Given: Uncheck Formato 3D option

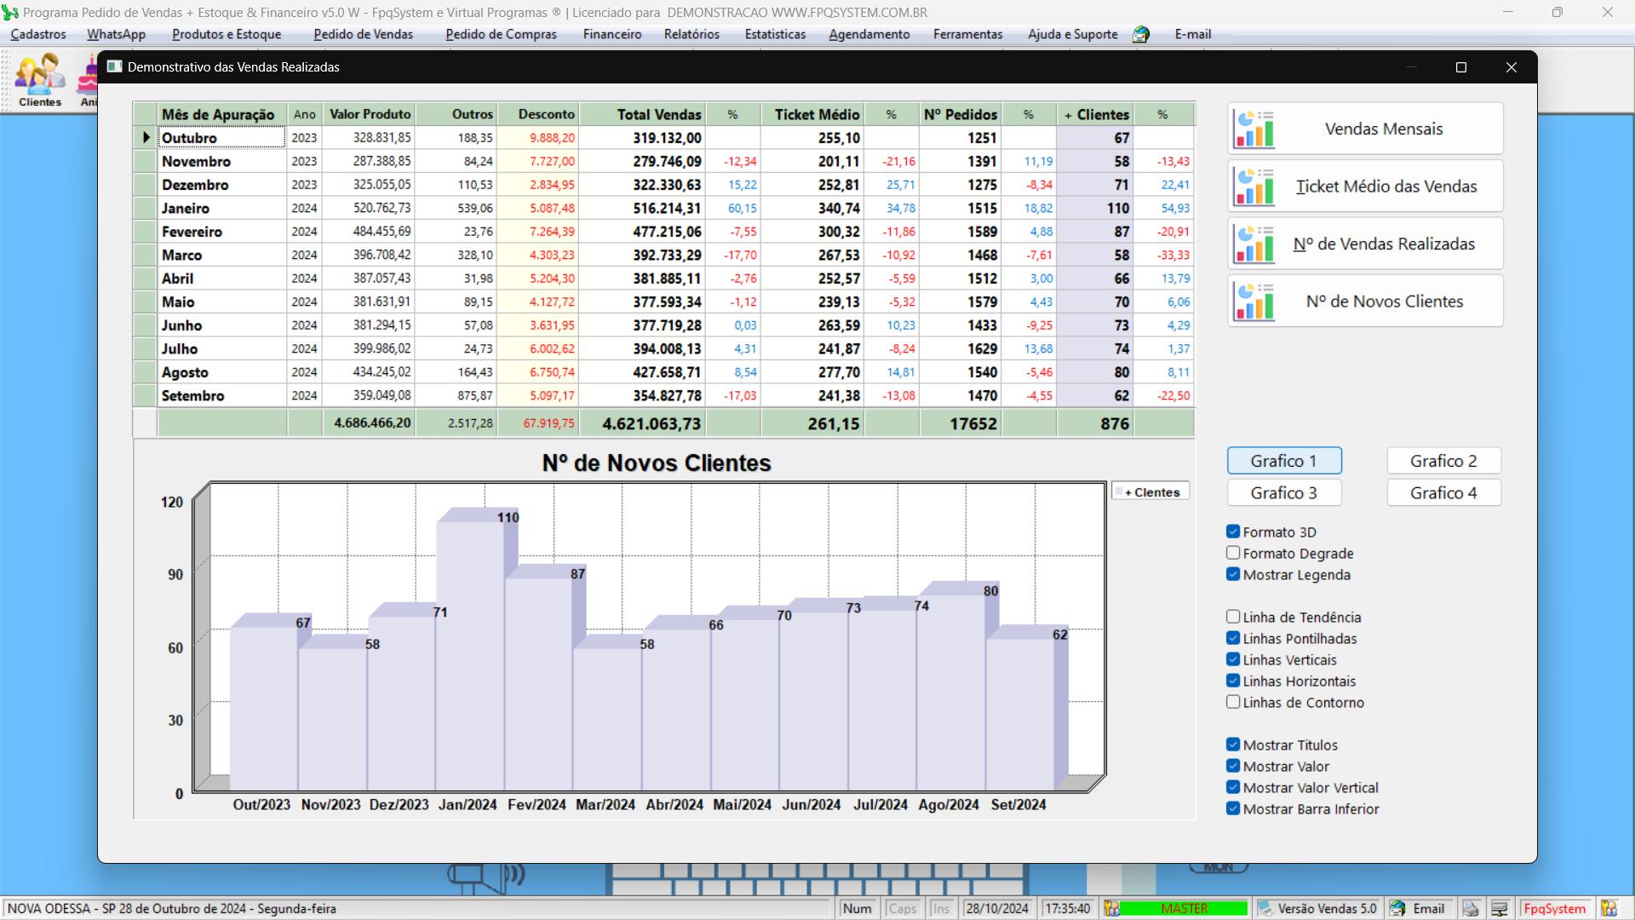Looking at the screenshot, I should [x=1233, y=532].
